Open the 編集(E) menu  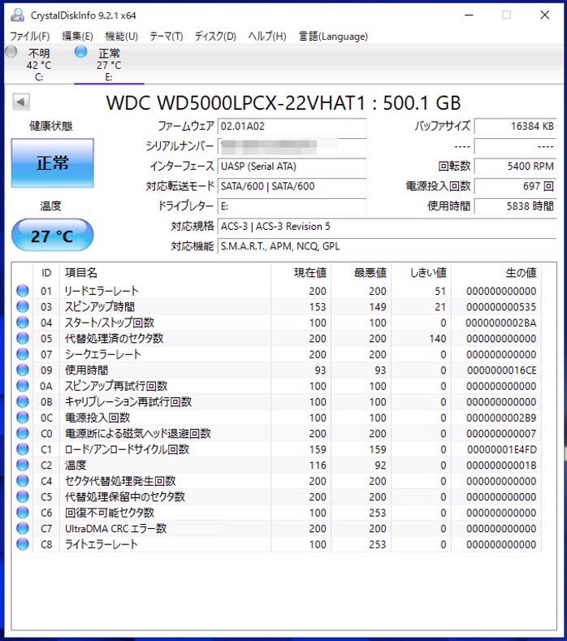77,37
